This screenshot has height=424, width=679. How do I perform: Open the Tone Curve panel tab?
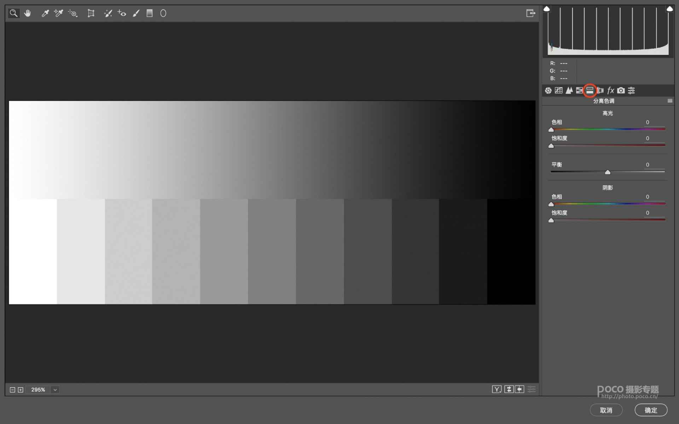tap(559, 91)
